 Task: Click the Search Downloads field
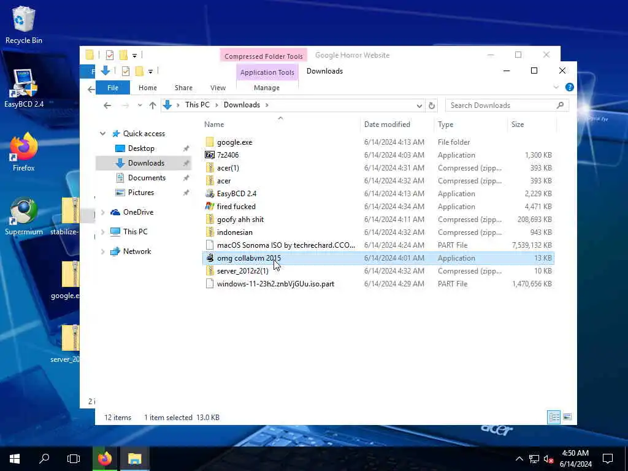pos(507,105)
